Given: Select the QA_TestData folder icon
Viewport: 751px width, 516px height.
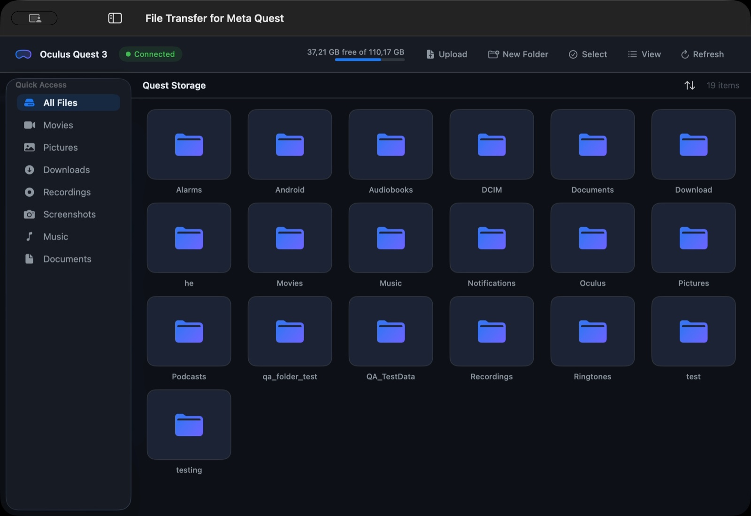Looking at the screenshot, I should 391,331.
